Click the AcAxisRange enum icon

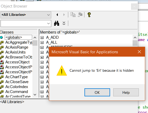click(x=2, y=47)
